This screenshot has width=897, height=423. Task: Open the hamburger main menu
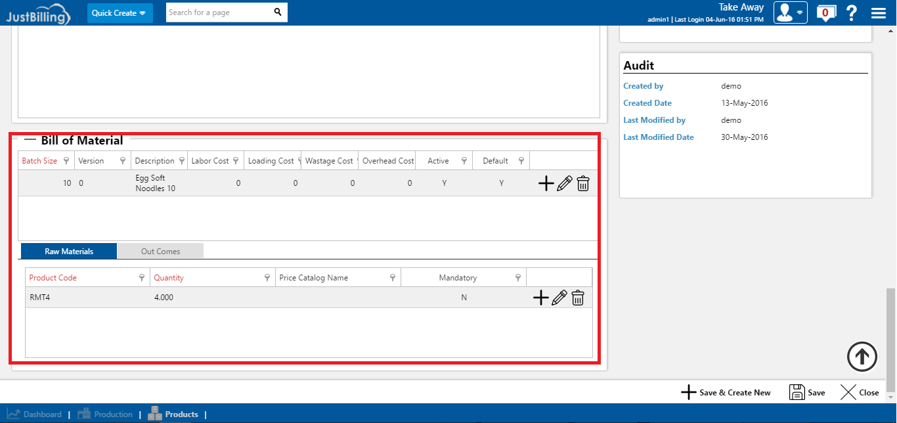coord(879,13)
